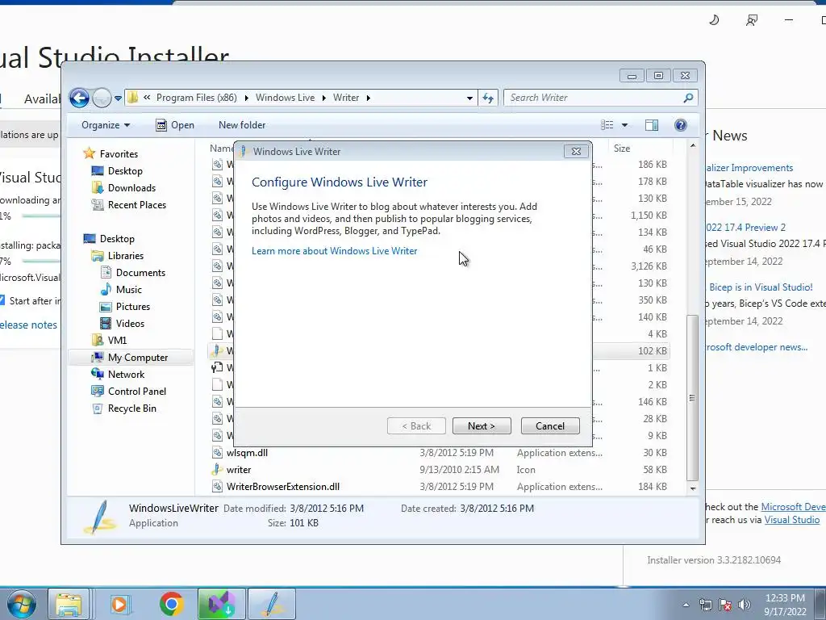
Task: Open release notes link in installer
Action: [x=28, y=325]
